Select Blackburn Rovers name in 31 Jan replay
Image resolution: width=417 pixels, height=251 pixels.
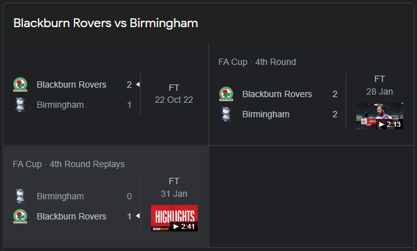coord(71,216)
